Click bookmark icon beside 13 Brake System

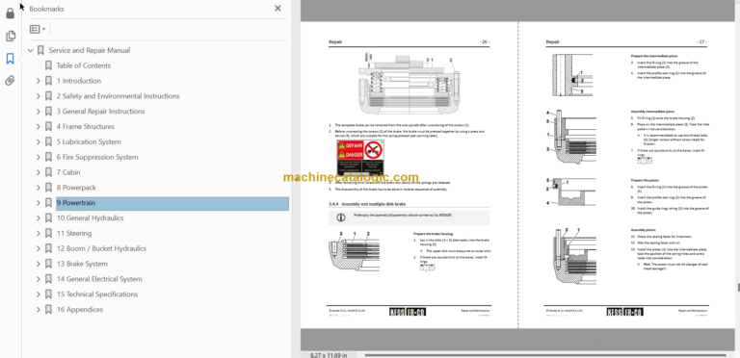(48, 264)
